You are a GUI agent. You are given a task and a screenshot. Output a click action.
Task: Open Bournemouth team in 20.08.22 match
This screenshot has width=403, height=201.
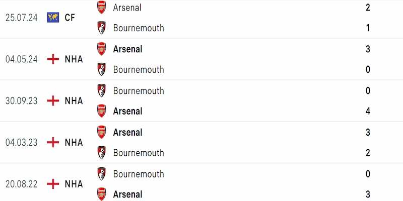coord(139,174)
